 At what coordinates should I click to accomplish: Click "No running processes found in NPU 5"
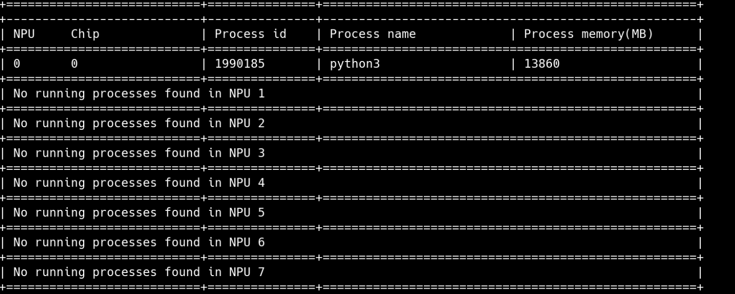point(138,213)
